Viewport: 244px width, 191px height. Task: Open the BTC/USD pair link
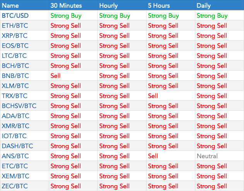15,16
